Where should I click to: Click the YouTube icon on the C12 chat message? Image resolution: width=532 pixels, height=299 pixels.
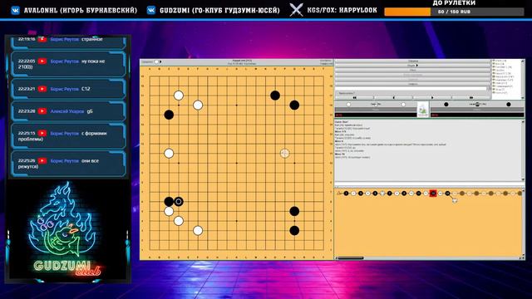point(42,89)
